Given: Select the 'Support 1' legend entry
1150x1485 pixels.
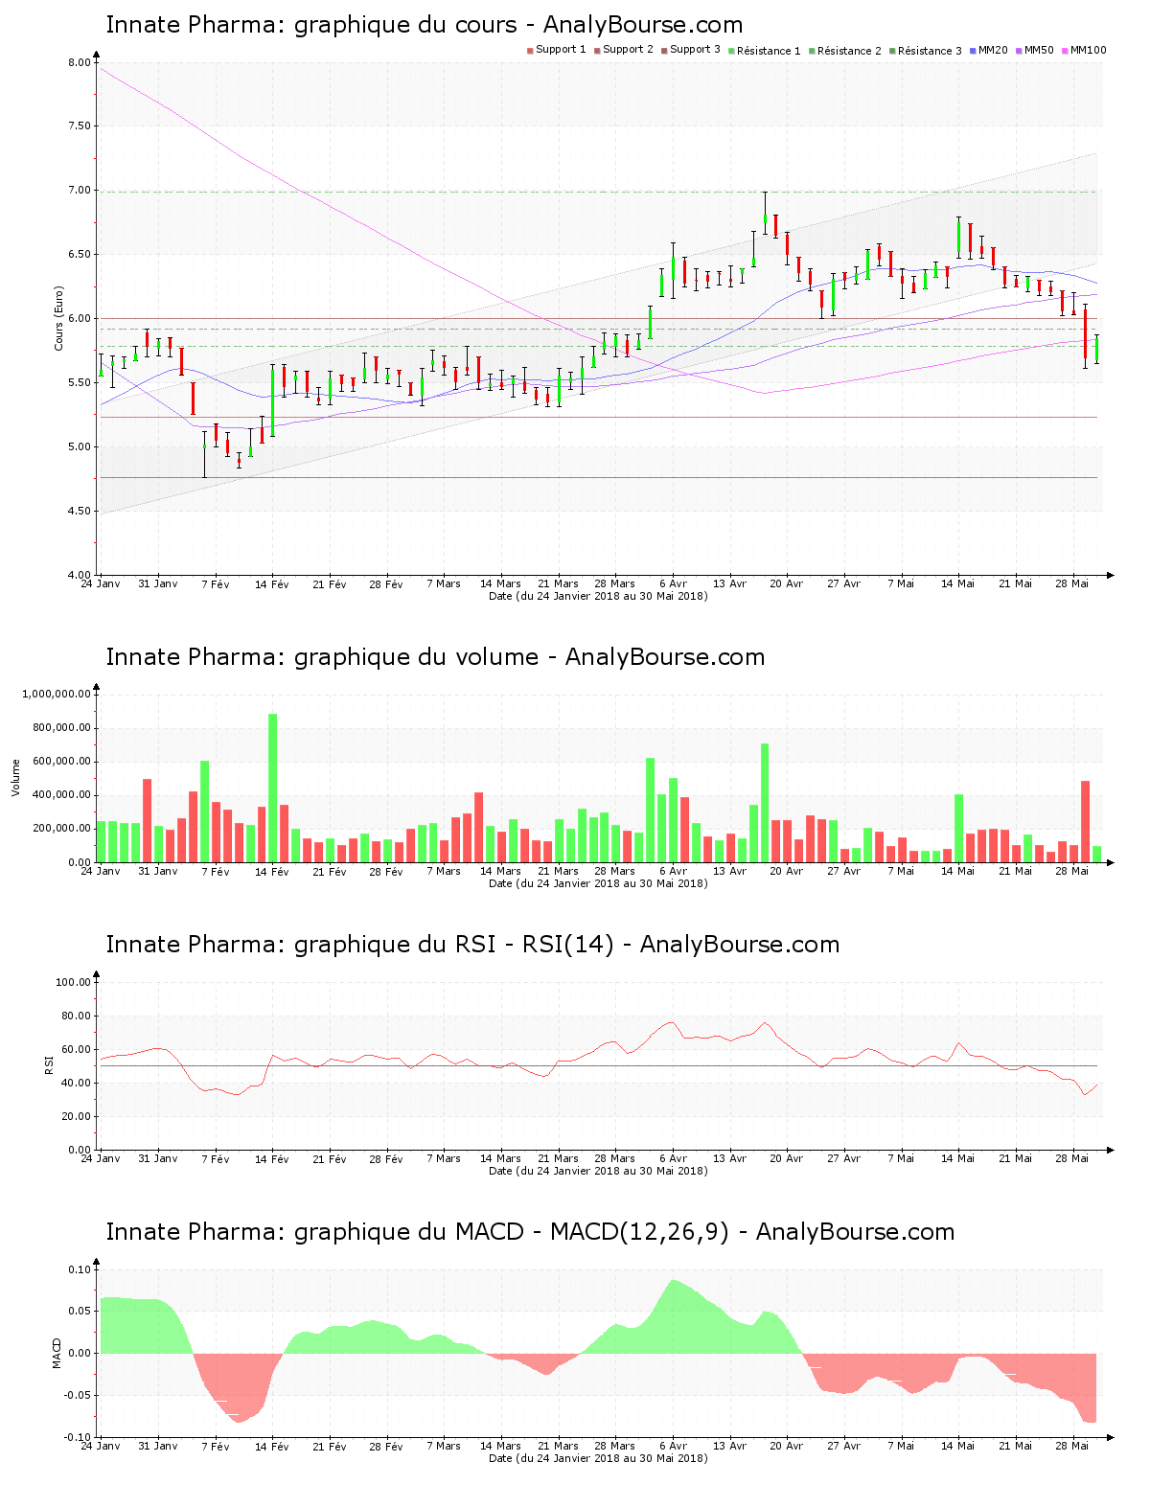Looking at the screenshot, I should point(556,50).
